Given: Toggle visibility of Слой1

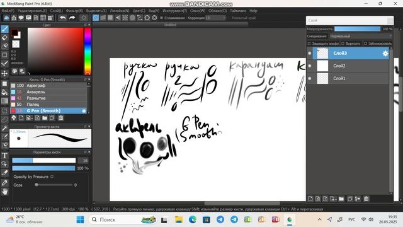Looking at the screenshot, I should point(310,78).
